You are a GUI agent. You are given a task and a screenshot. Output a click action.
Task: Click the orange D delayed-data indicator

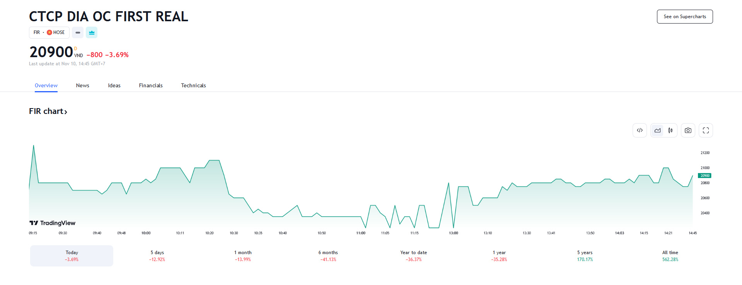[76, 49]
